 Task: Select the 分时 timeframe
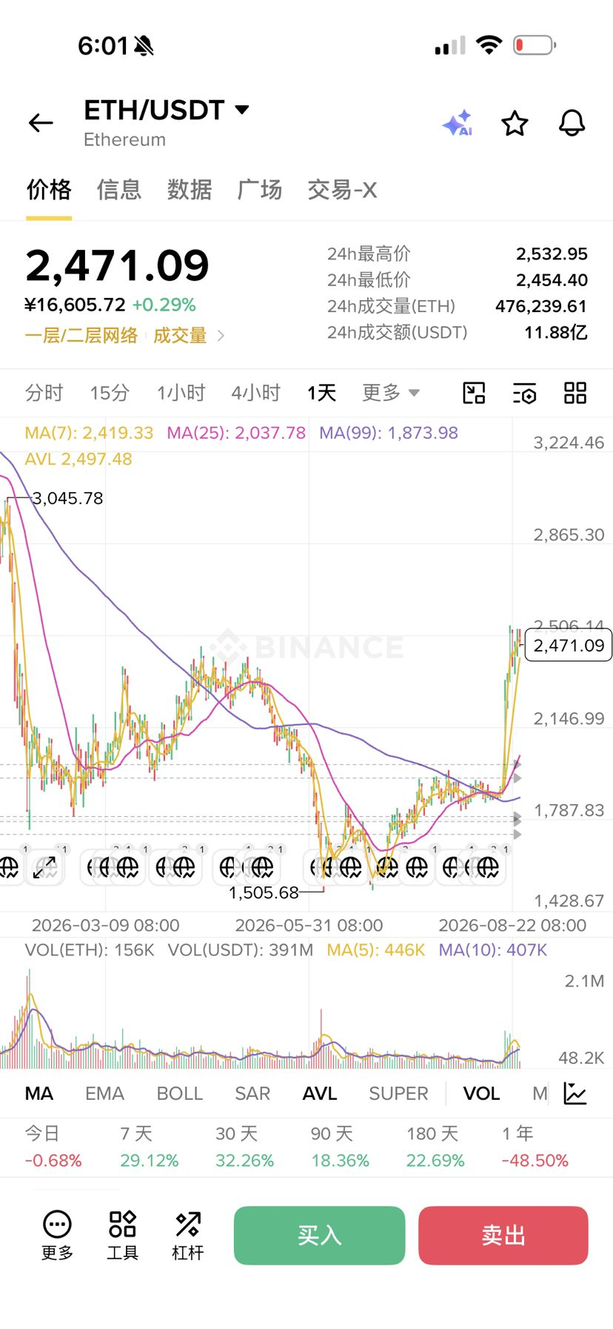click(x=44, y=393)
